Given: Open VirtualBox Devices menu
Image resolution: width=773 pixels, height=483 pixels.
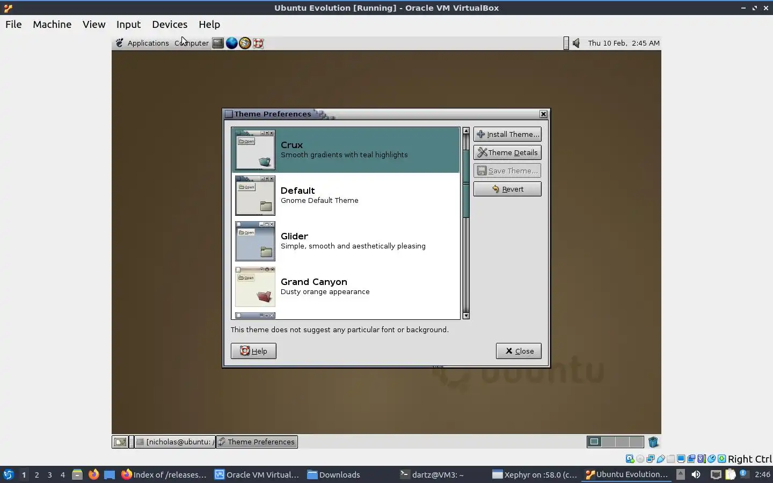Looking at the screenshot, I should pyautogui.click(x=170, y=24).
